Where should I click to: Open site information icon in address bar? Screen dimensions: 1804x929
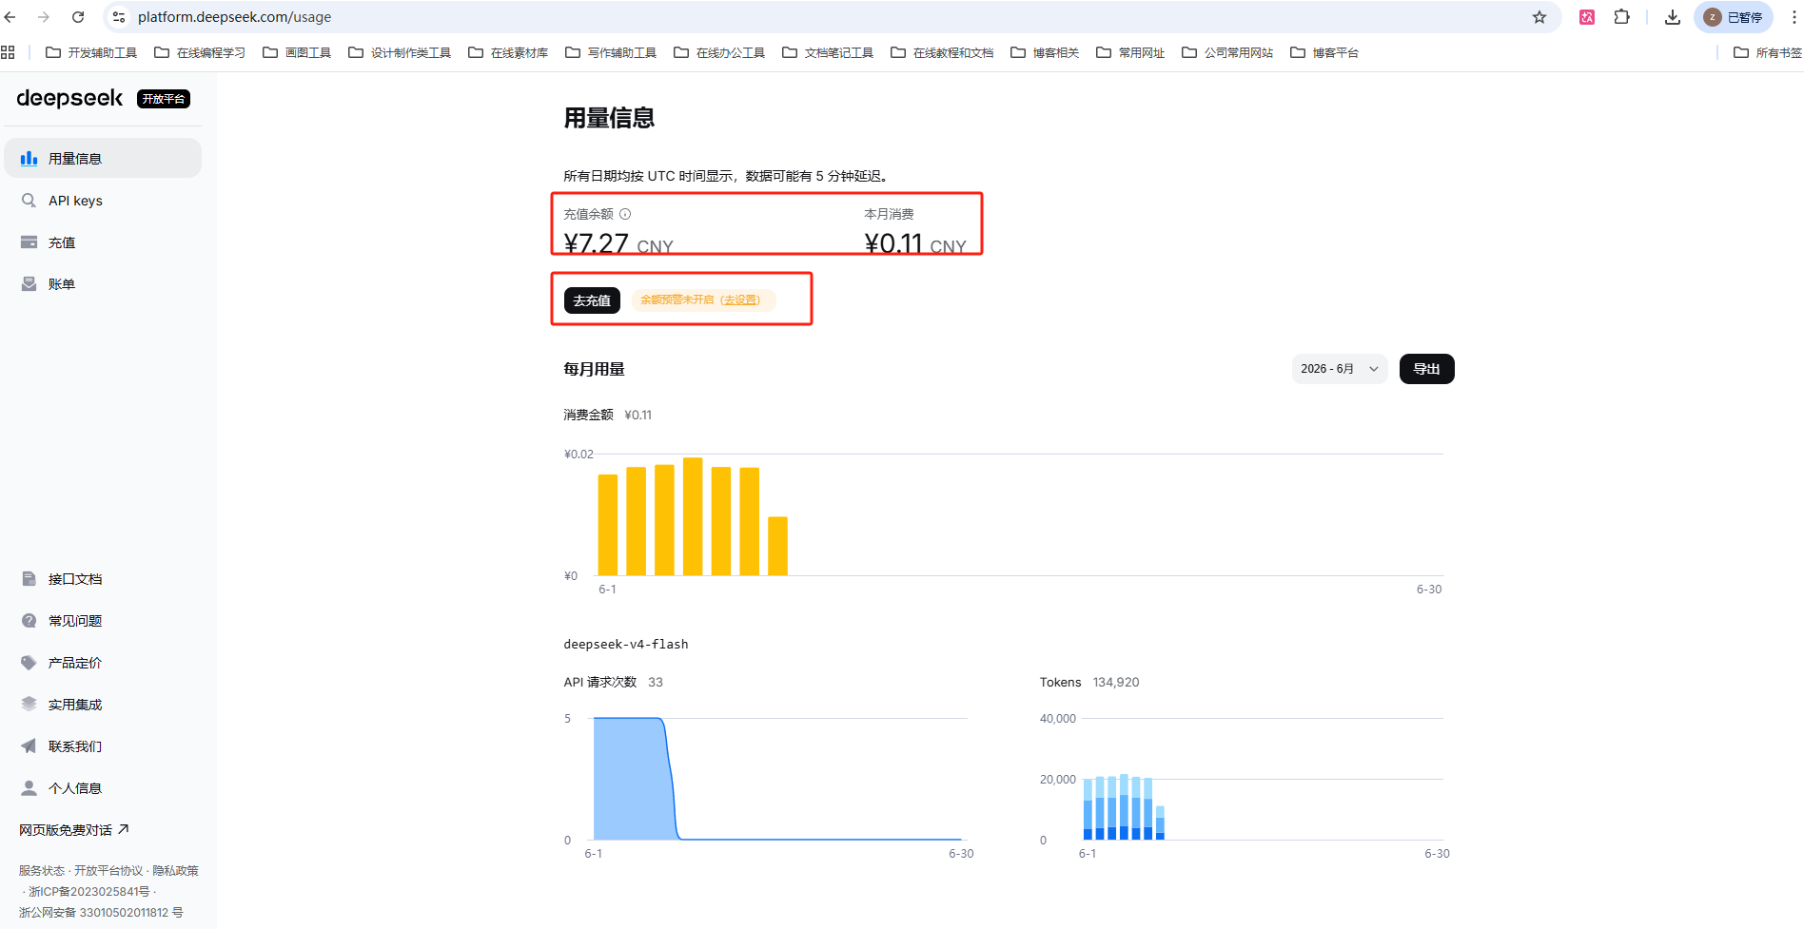pyautogui.click(x=119, y=17)
